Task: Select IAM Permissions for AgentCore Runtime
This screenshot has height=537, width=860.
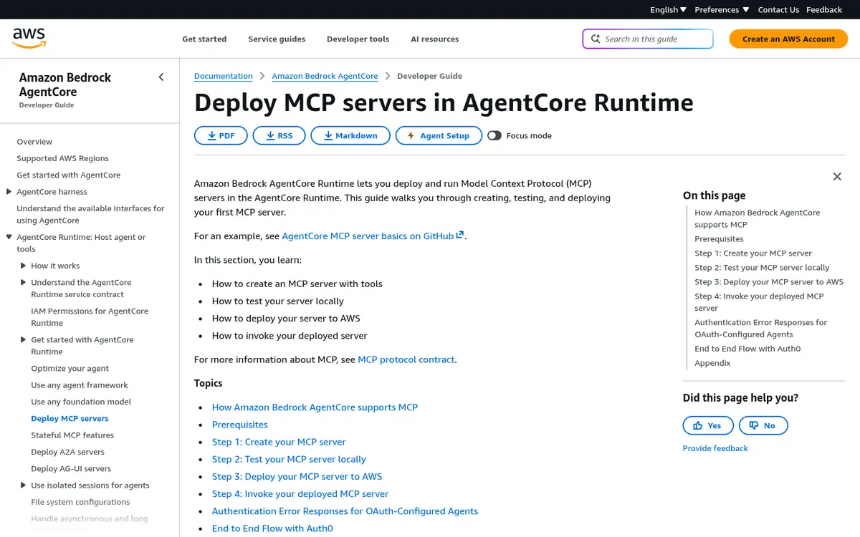Action: coord(90,317)
